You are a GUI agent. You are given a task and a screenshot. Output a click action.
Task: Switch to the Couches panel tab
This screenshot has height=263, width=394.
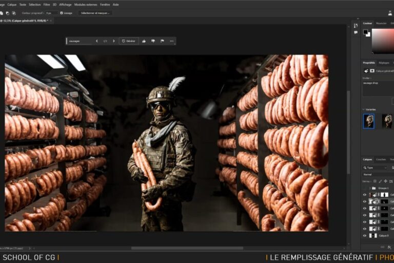381,159
